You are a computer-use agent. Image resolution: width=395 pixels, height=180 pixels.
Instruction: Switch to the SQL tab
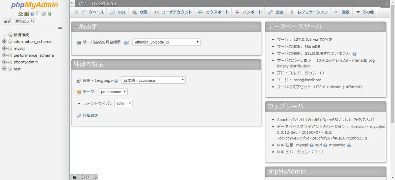[x=118, y=12]
